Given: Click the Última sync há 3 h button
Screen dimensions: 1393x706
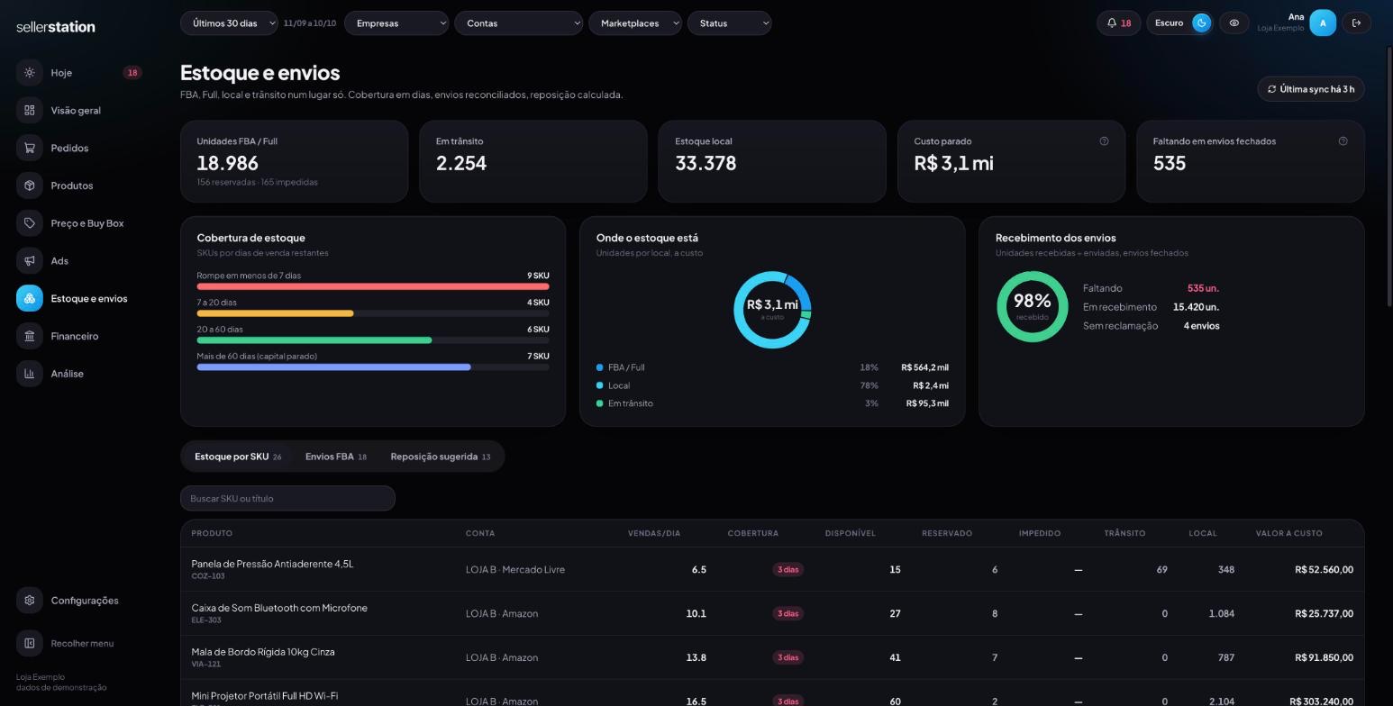Looking at the screenshot, I should pos(1311,89).
